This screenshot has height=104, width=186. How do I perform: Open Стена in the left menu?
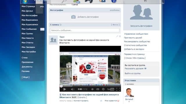point(24,58)
